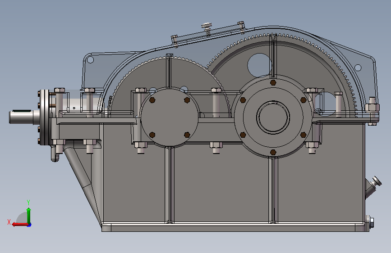Viewport: 391px width, 253px height.
Task: Click the blue Z axis dot of triad
Action: coord(29,225)
